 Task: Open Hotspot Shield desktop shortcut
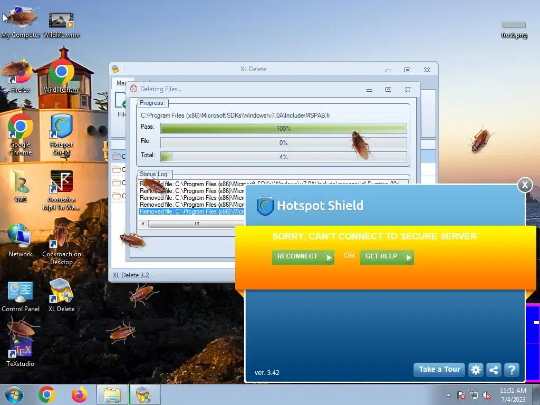point(61,135)
